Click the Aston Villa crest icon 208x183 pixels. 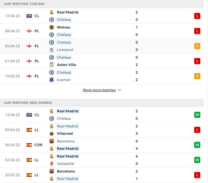coord(52,65)
